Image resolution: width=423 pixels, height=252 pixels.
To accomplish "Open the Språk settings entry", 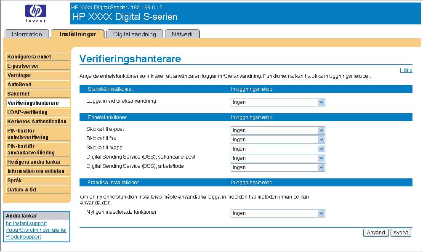I will (x=38, y=180).
